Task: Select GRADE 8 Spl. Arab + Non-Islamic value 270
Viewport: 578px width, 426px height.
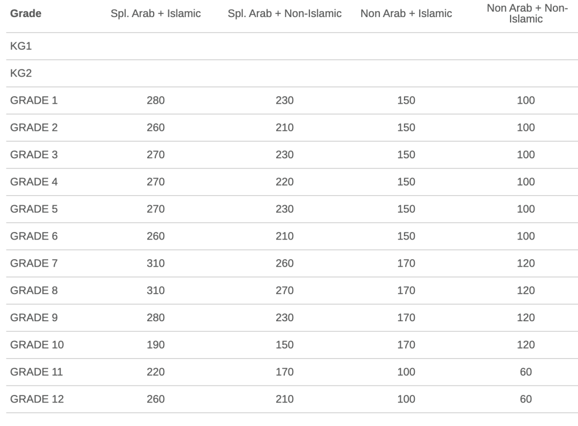Action: 285,291
